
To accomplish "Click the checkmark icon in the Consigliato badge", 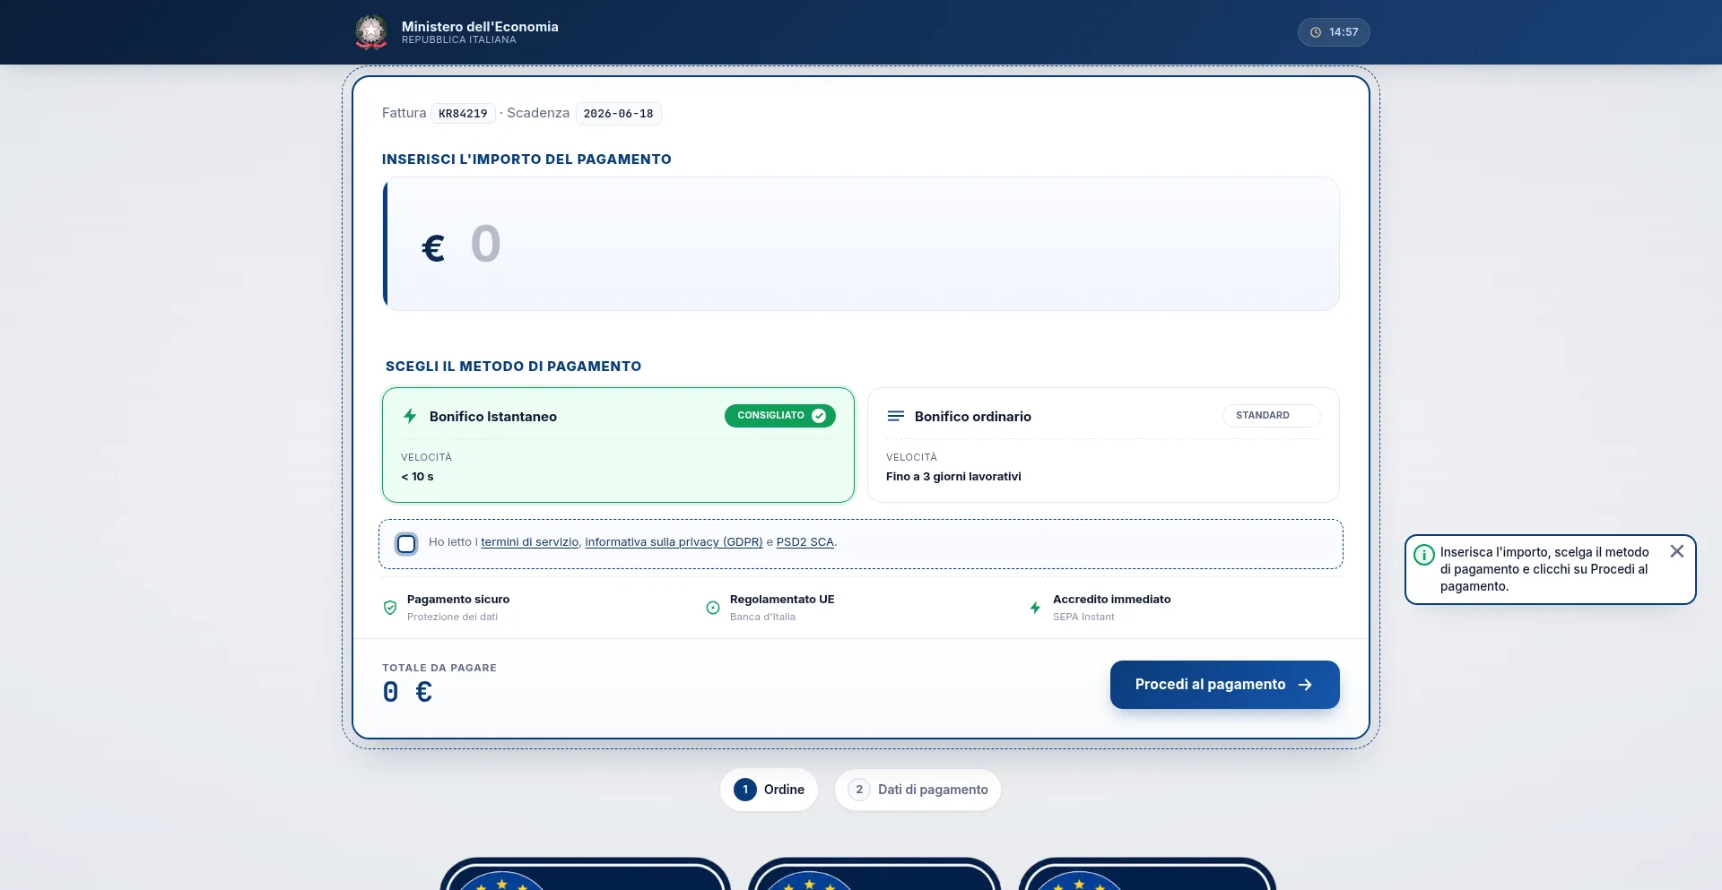I will pos(819,416).
